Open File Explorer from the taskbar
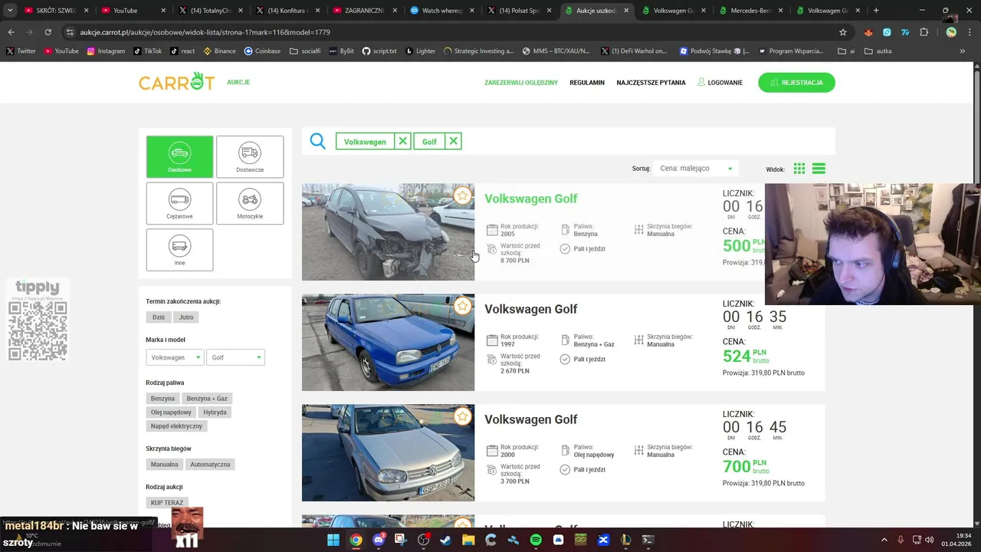The width and height of the screenshot is (981, 552). click(468, 540)
